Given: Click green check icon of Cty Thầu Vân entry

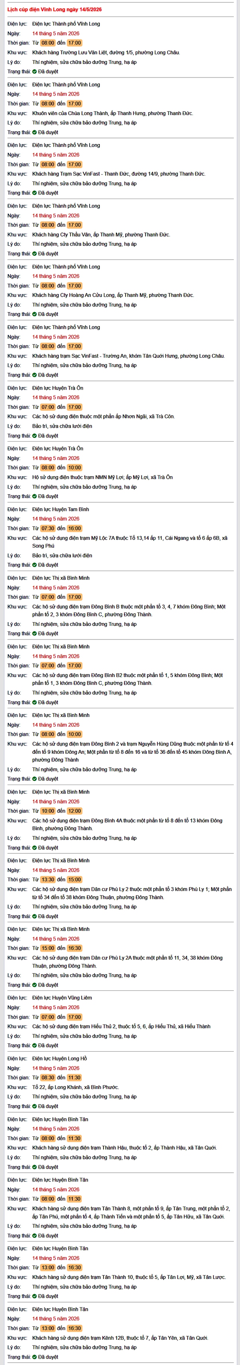Looking at the screenshot, I should tap(34, 254).
